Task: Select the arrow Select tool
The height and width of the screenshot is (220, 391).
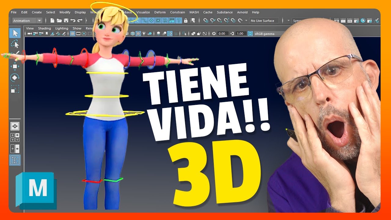Action: [x=15, y=33]
